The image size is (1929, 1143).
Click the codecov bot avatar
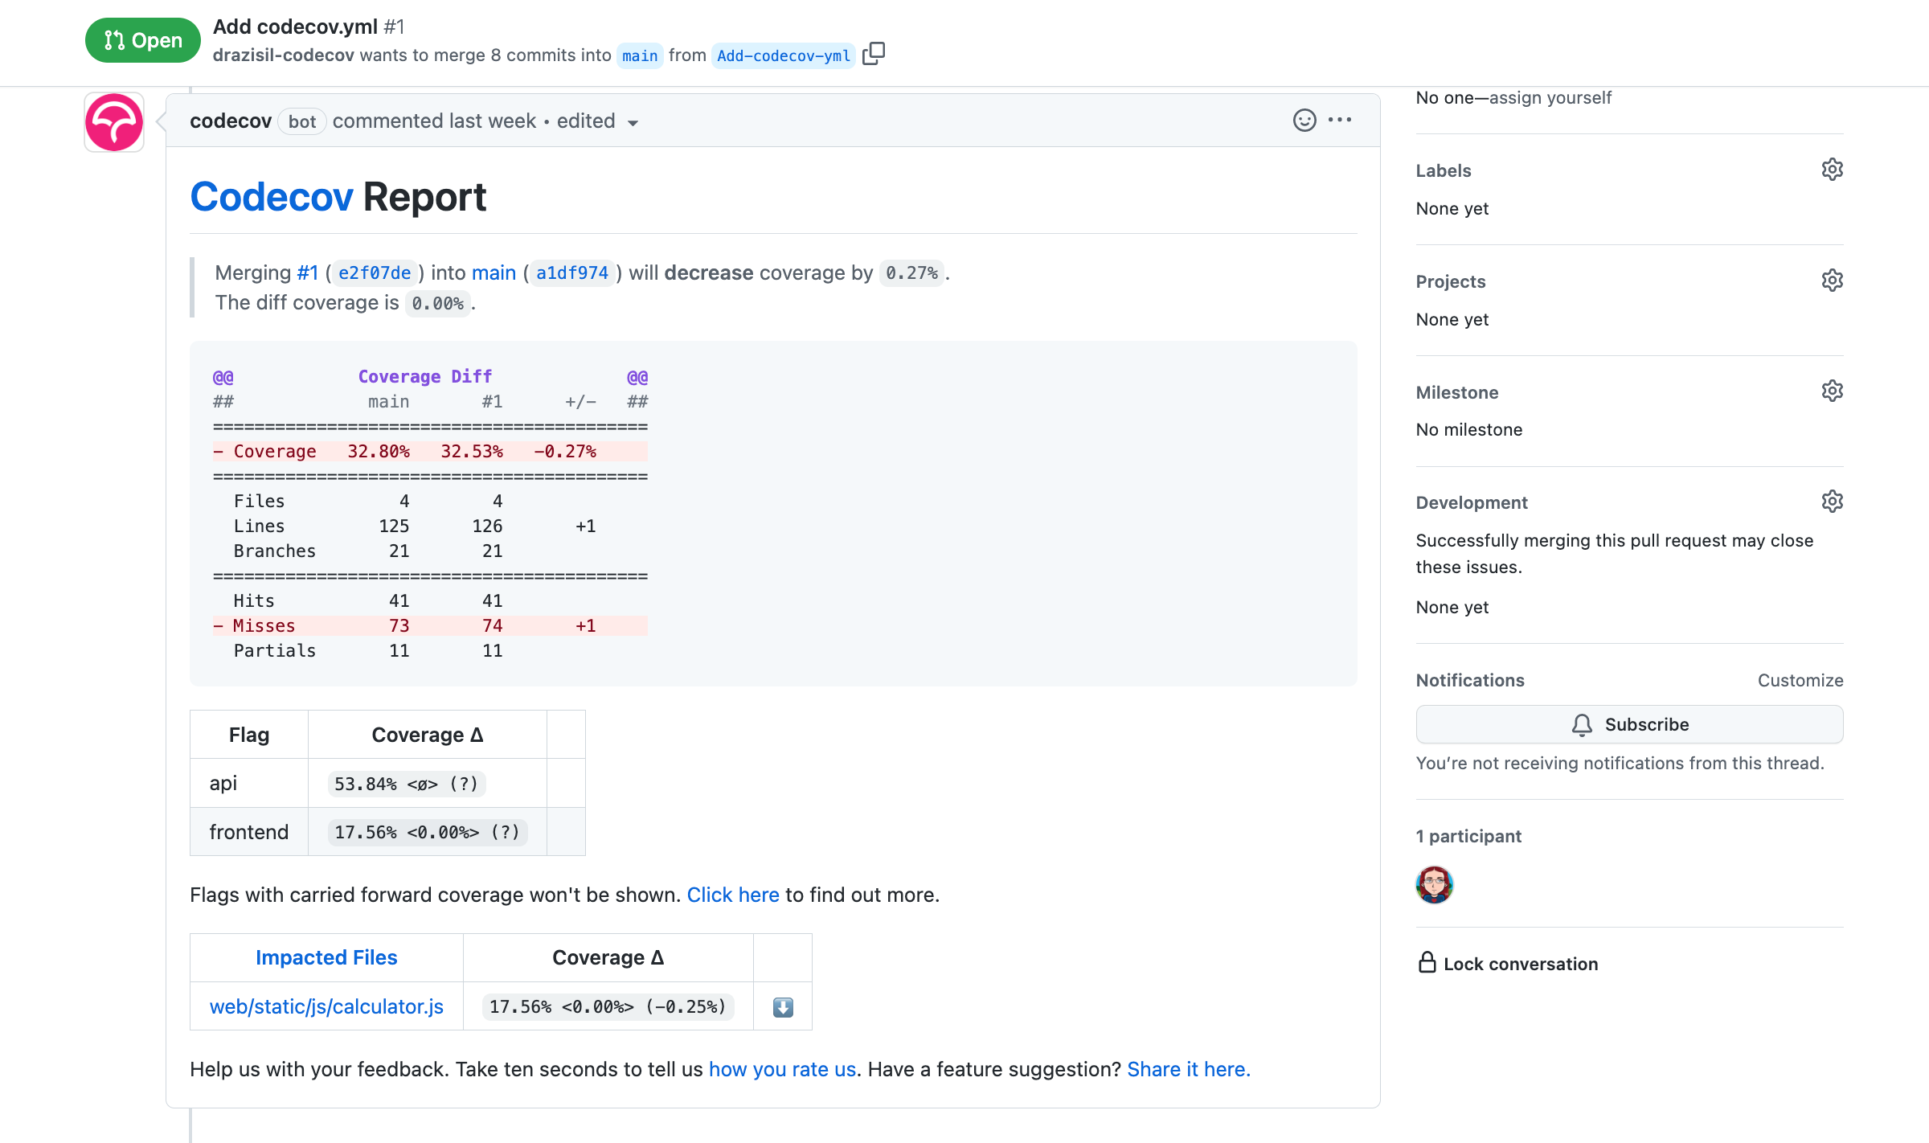click(x=113, y=121)
